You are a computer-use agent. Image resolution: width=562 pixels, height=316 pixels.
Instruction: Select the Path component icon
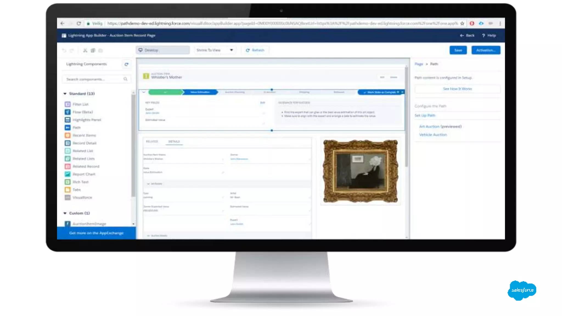click(x=68, y=128)
